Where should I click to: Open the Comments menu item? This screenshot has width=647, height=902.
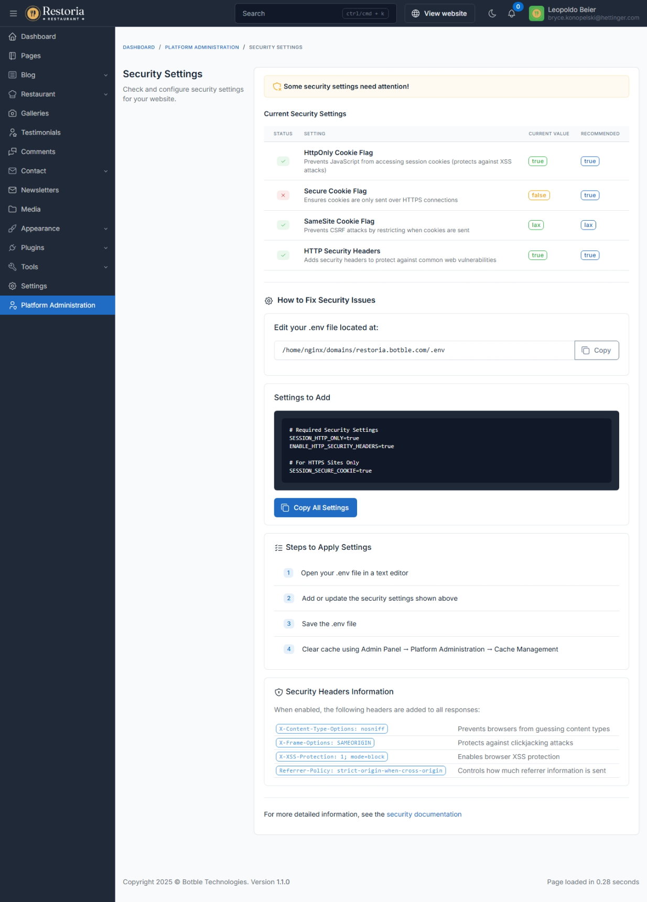[38, 152]
